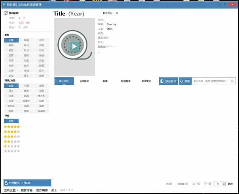Filter by the four-star rating row
This screenshot has width=239, height=194.
12,132
